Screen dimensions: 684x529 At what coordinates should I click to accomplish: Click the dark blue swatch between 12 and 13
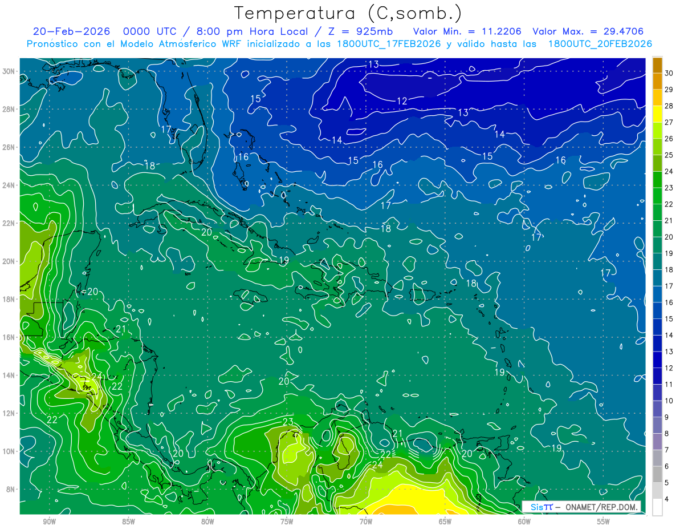(657, 360)
